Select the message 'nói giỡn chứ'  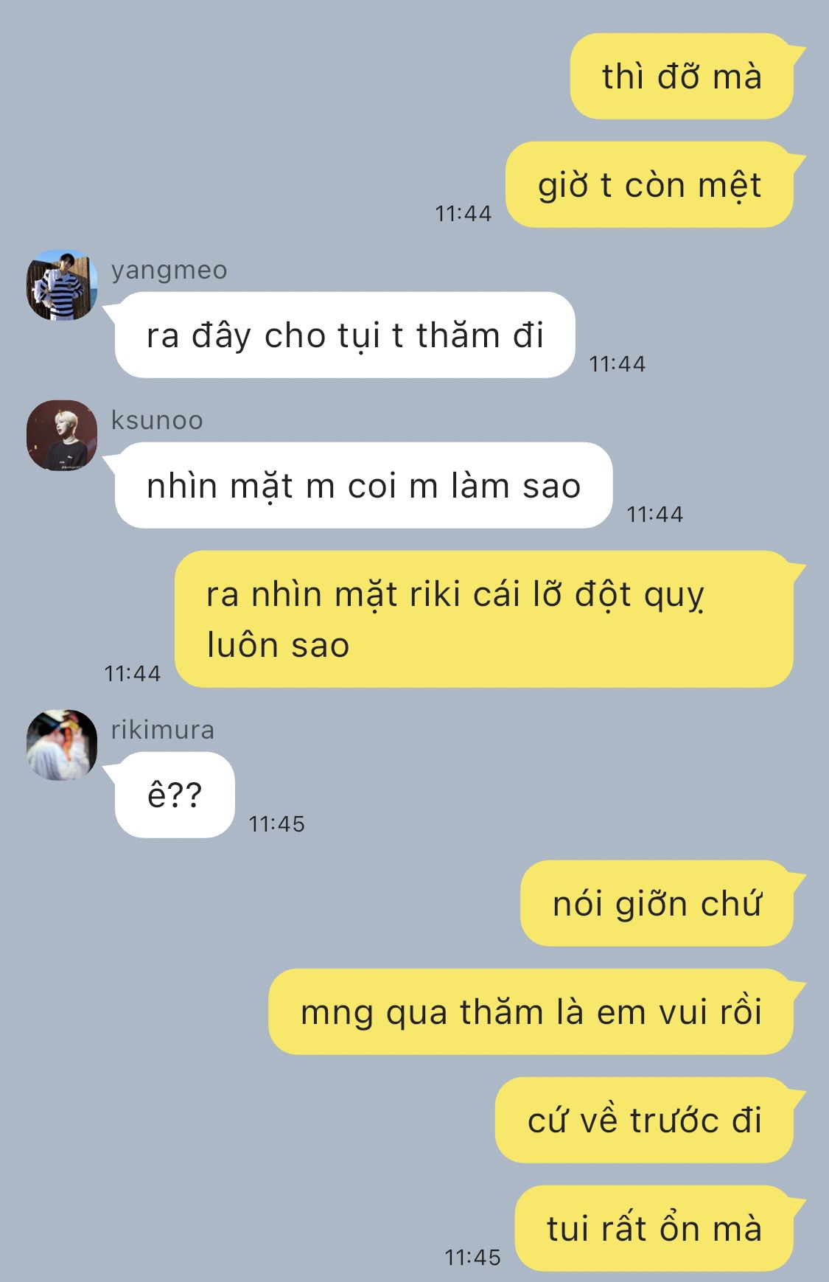coord(657,903)
